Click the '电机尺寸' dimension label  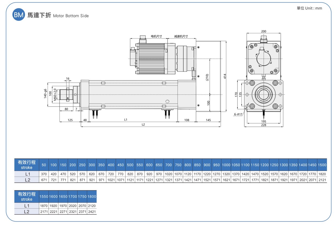[x=156, y=36]
